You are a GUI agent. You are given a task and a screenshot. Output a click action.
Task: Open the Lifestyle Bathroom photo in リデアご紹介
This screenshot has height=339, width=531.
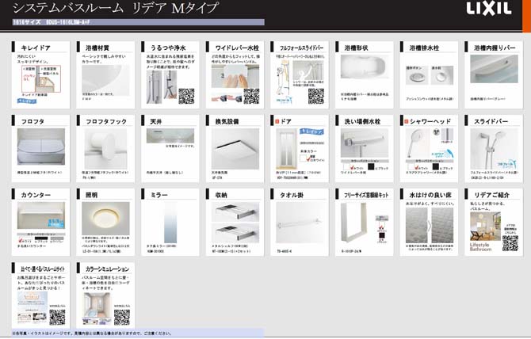[485, 227]
